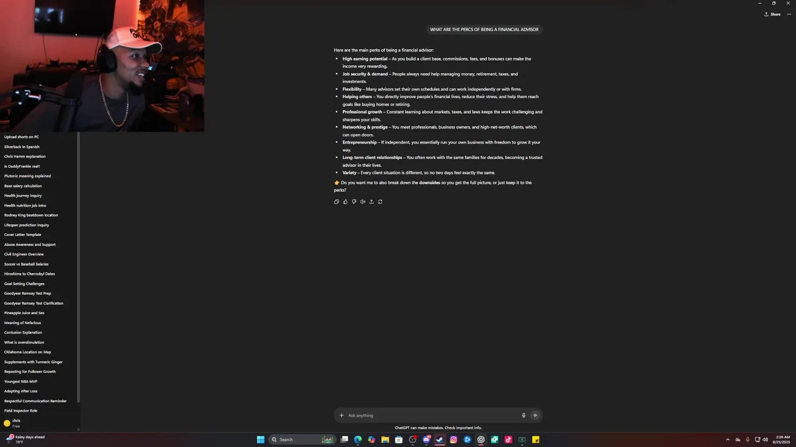
Task: Open Microsoft Store from the taskbar
Action: click(x=399, y=440)
